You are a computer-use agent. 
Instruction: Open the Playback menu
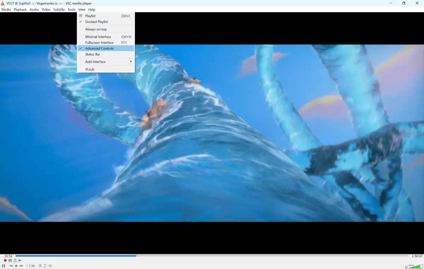pos(20,10)
